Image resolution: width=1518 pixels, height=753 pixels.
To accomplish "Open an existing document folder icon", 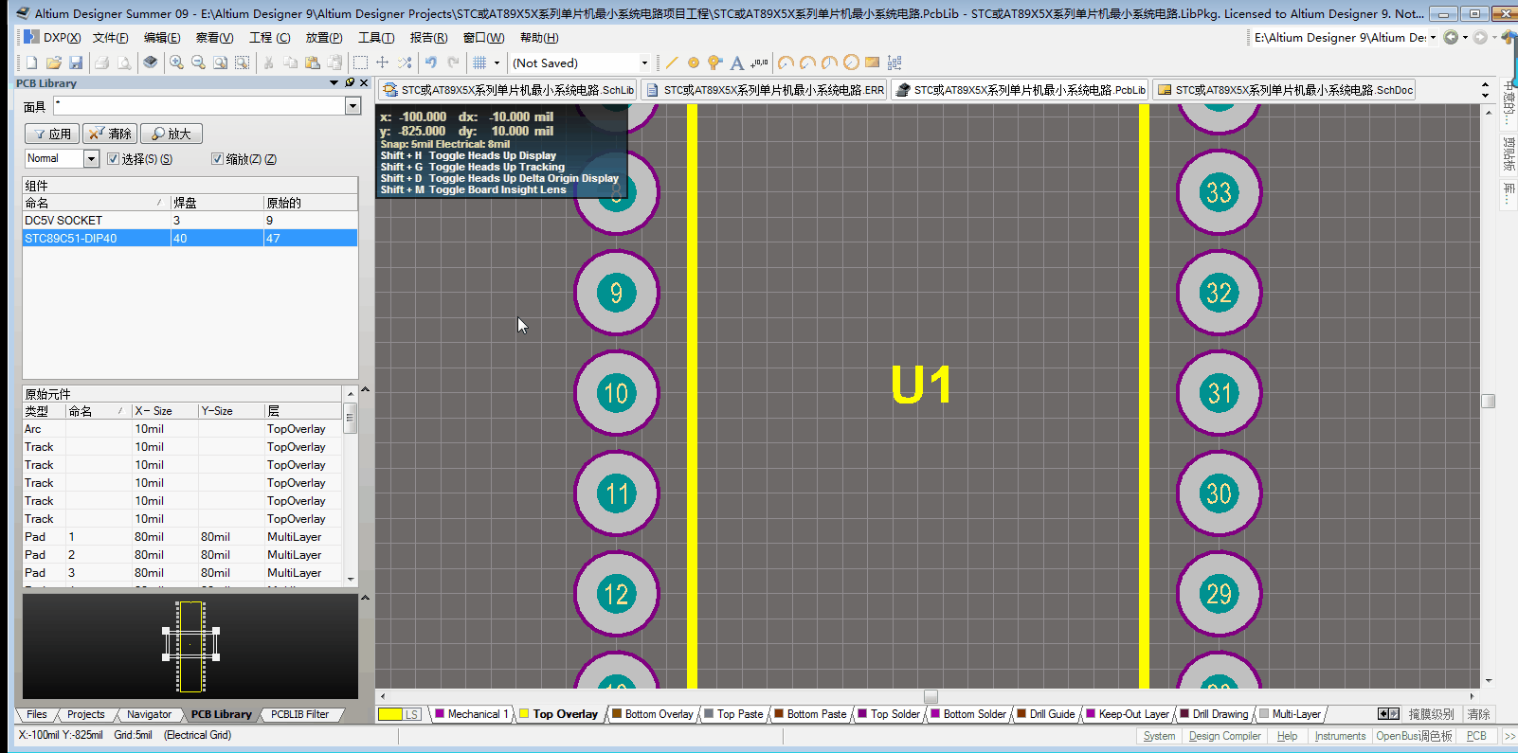I will (54, 63).
